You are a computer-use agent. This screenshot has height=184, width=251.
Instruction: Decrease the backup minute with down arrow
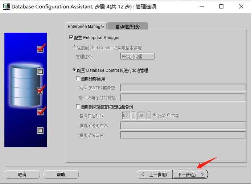149,117
